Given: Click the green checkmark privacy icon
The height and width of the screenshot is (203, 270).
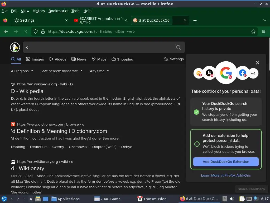Looking at the screenshot, I should 196,112.
